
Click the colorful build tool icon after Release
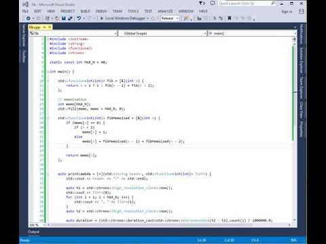[x=186, y=18]
